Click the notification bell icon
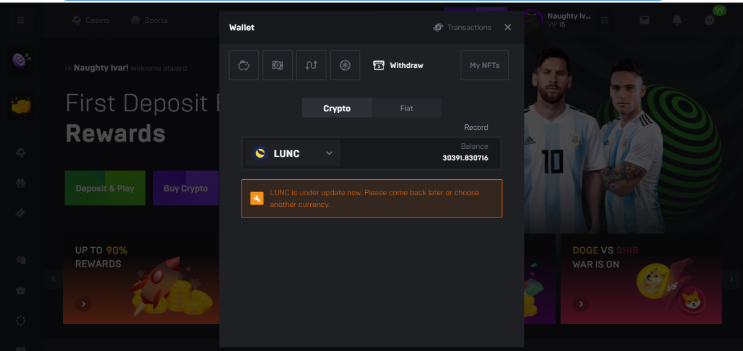This screenshot has width=743, height=351. (677, 20)
